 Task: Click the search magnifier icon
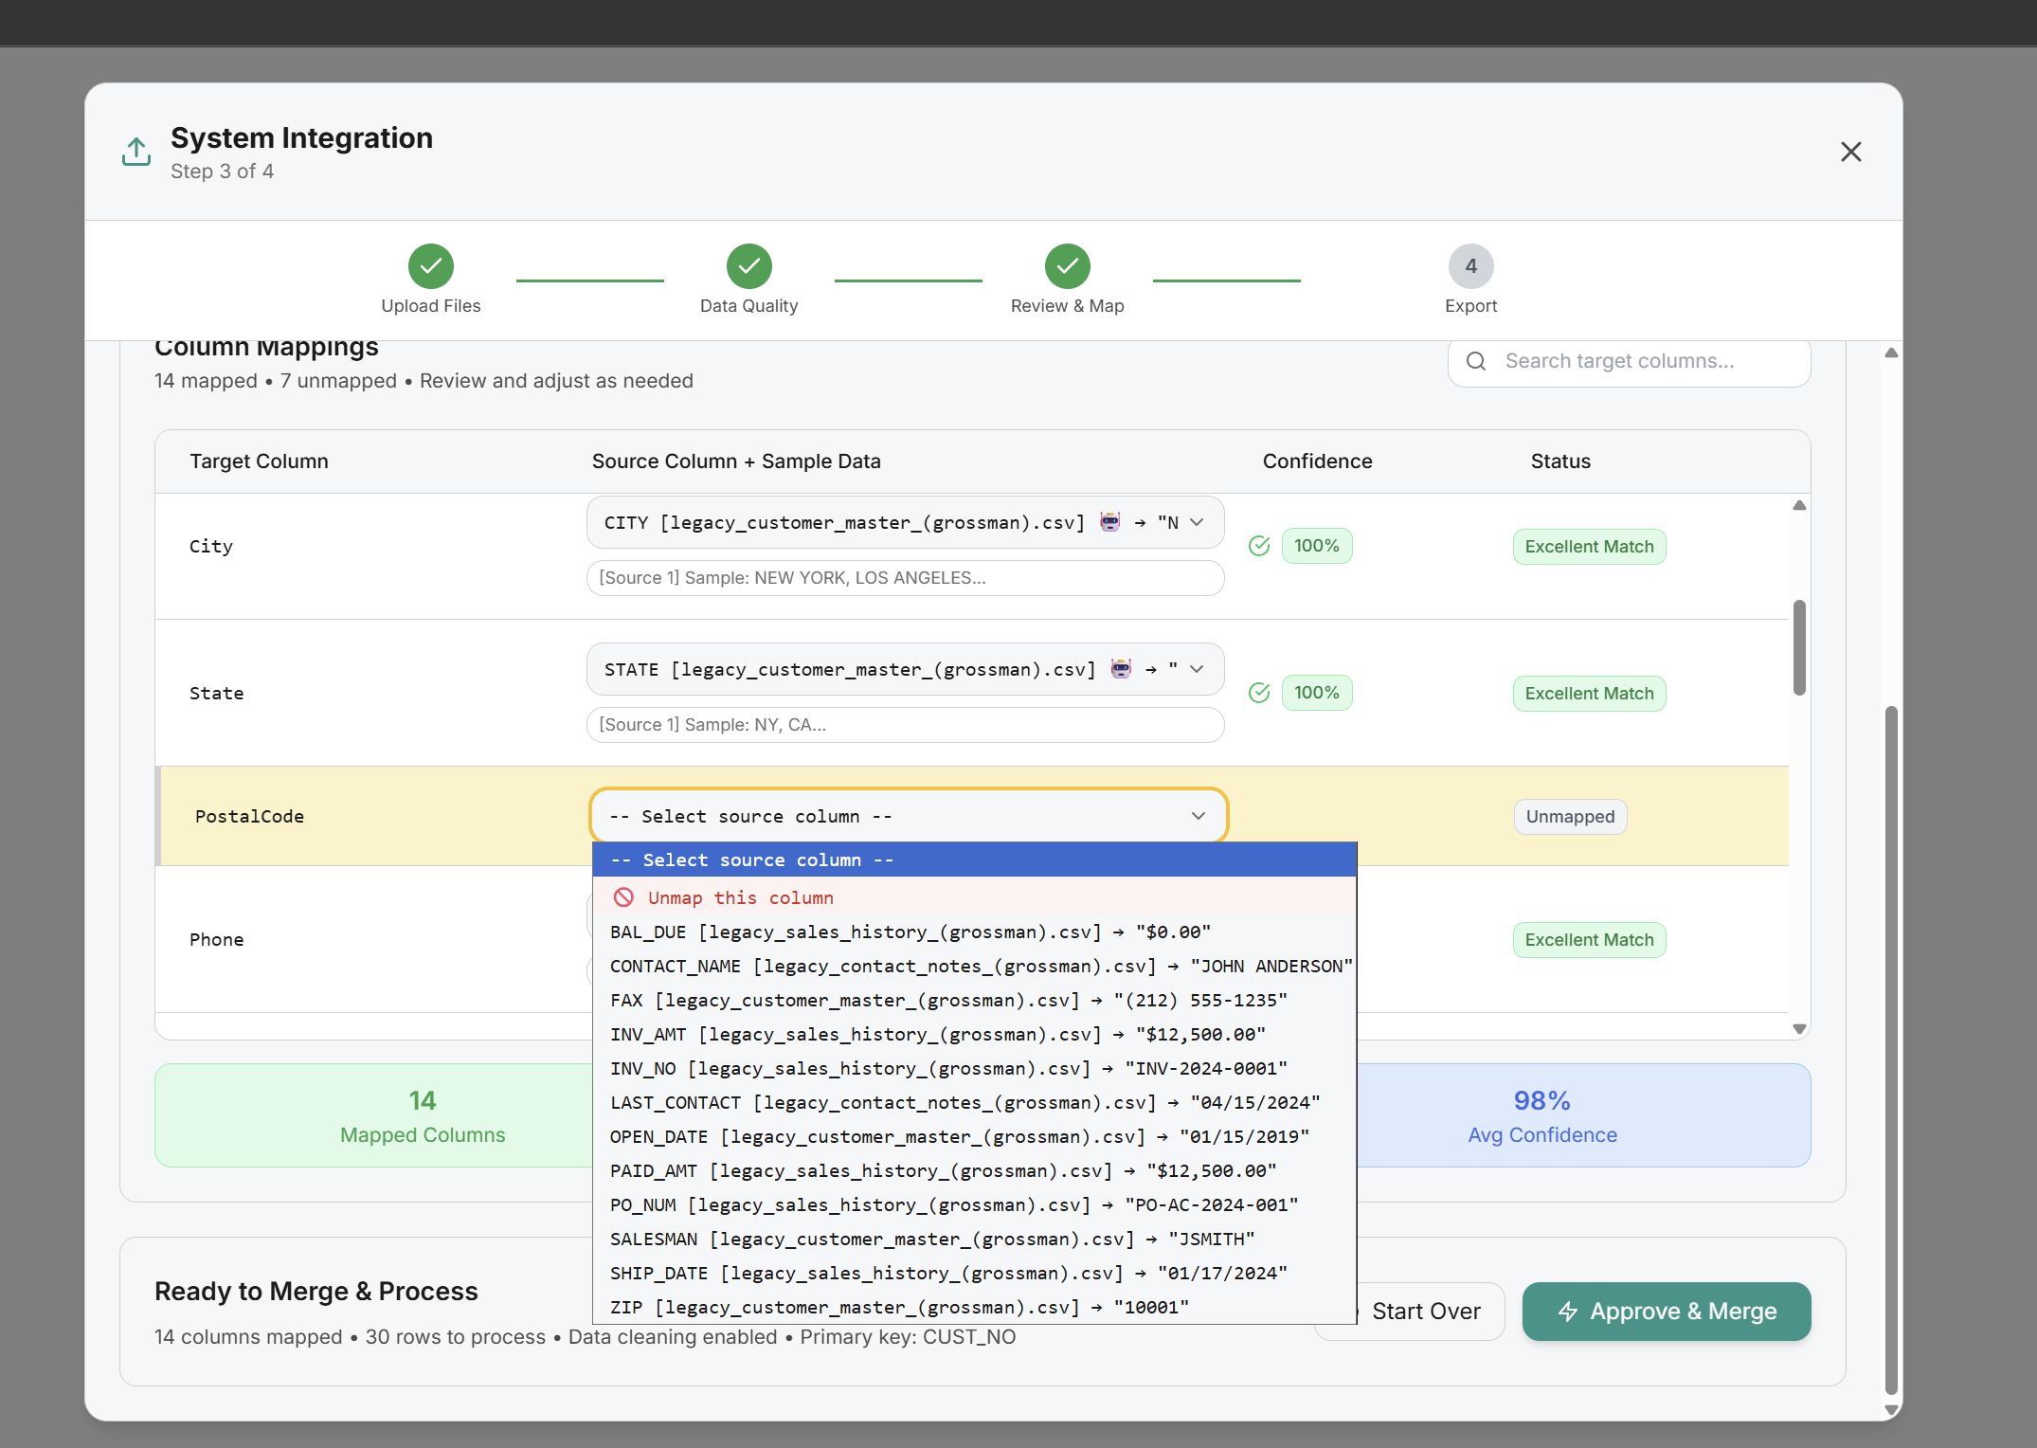tap(1476, 361)
